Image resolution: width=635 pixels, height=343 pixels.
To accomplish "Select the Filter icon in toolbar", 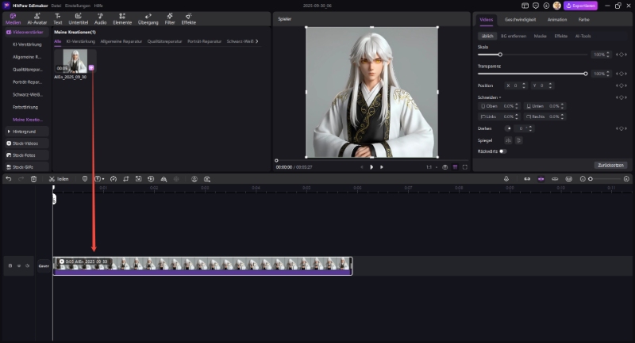I will click(169, 19).
